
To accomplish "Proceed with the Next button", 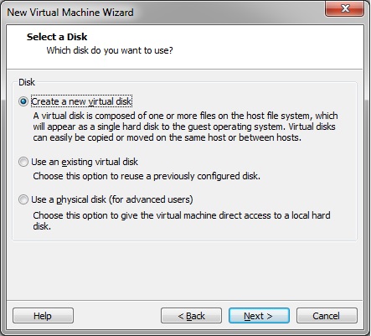I will coord(259,316).
